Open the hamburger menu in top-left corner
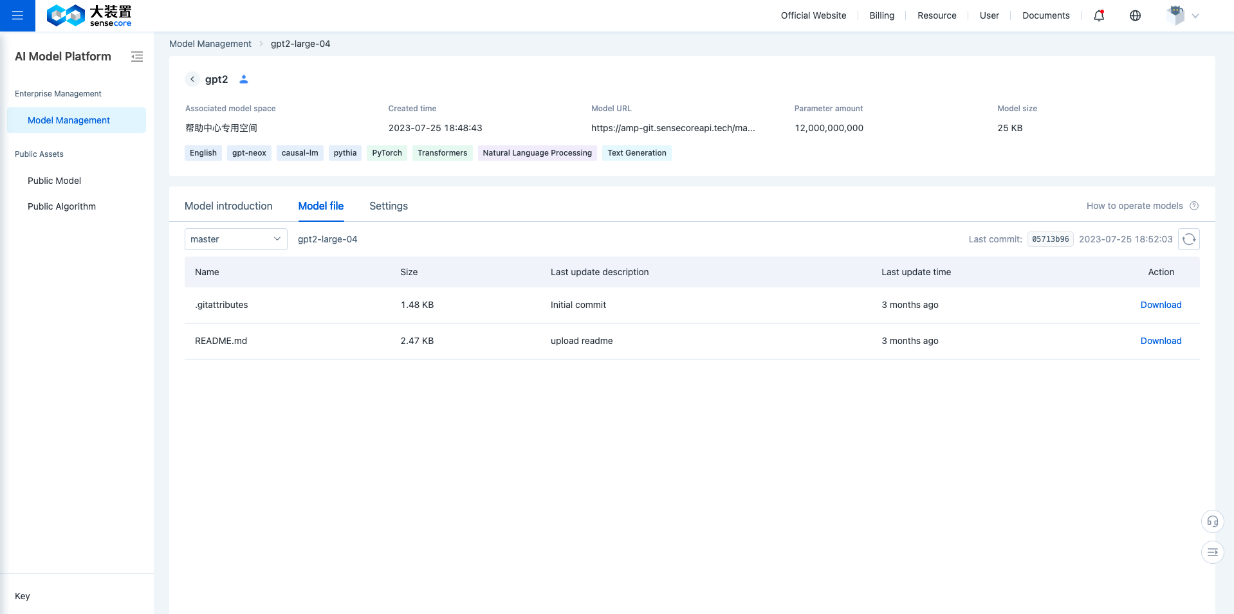Image resolution: width=1234 pixels, height=614 pixels. click(17, 15)
